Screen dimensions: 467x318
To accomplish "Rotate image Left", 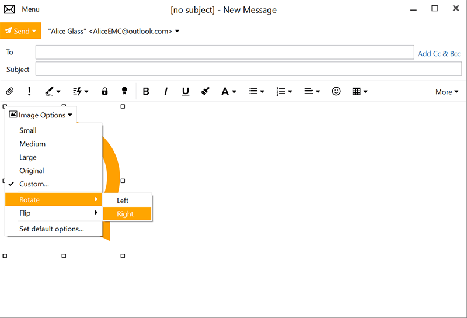I will [127, 201].
